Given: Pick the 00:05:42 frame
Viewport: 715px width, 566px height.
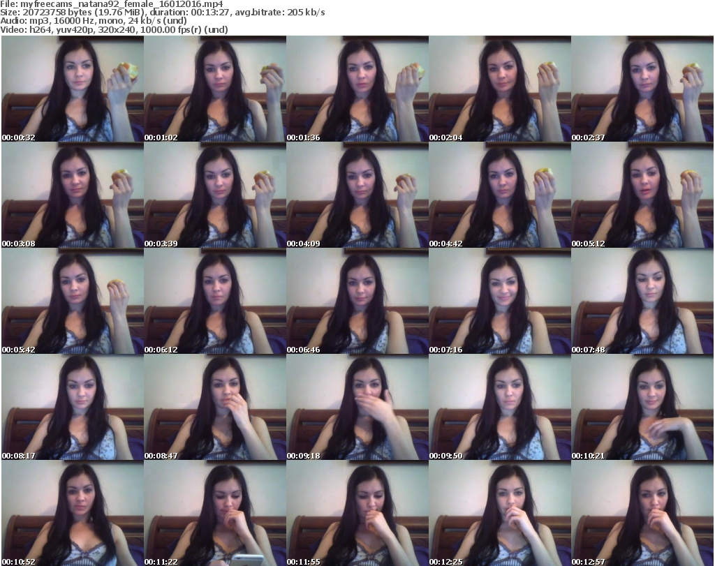Looking at the screenshot, I should 73,301.
